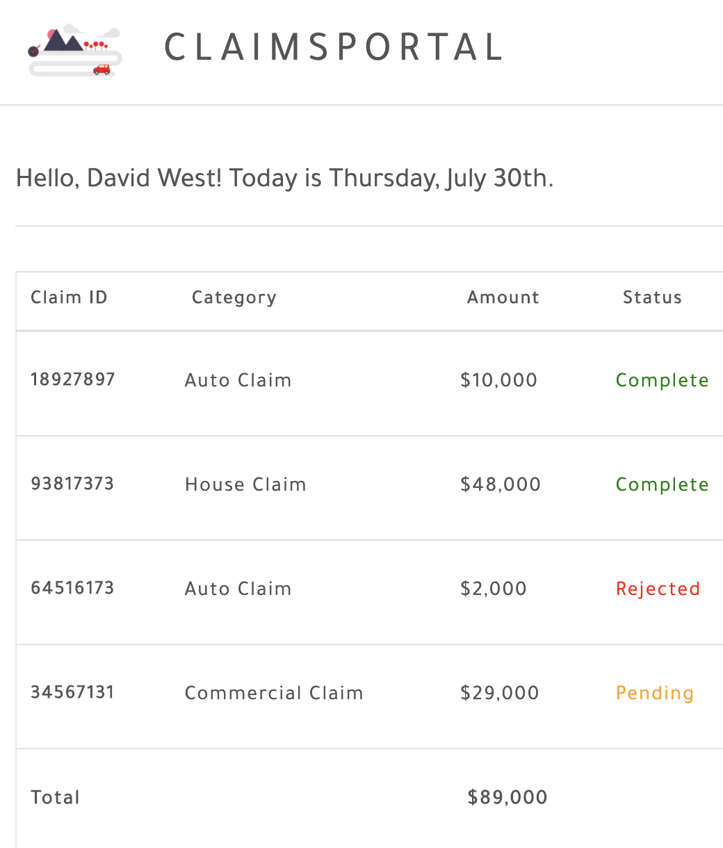
Task: Click the $10,000 amount value
Action: pyautogui.click(x=498, y=380)
